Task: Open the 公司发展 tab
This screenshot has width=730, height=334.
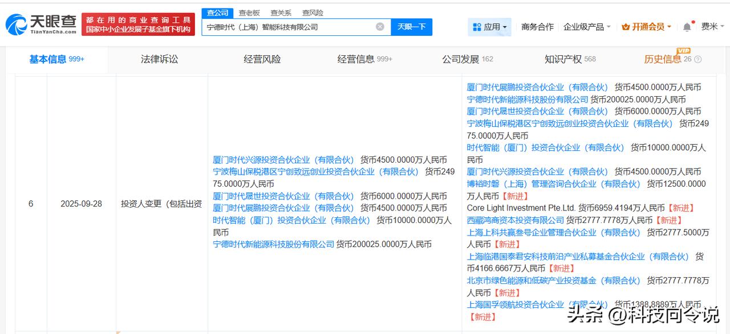Action: (468, 59)
